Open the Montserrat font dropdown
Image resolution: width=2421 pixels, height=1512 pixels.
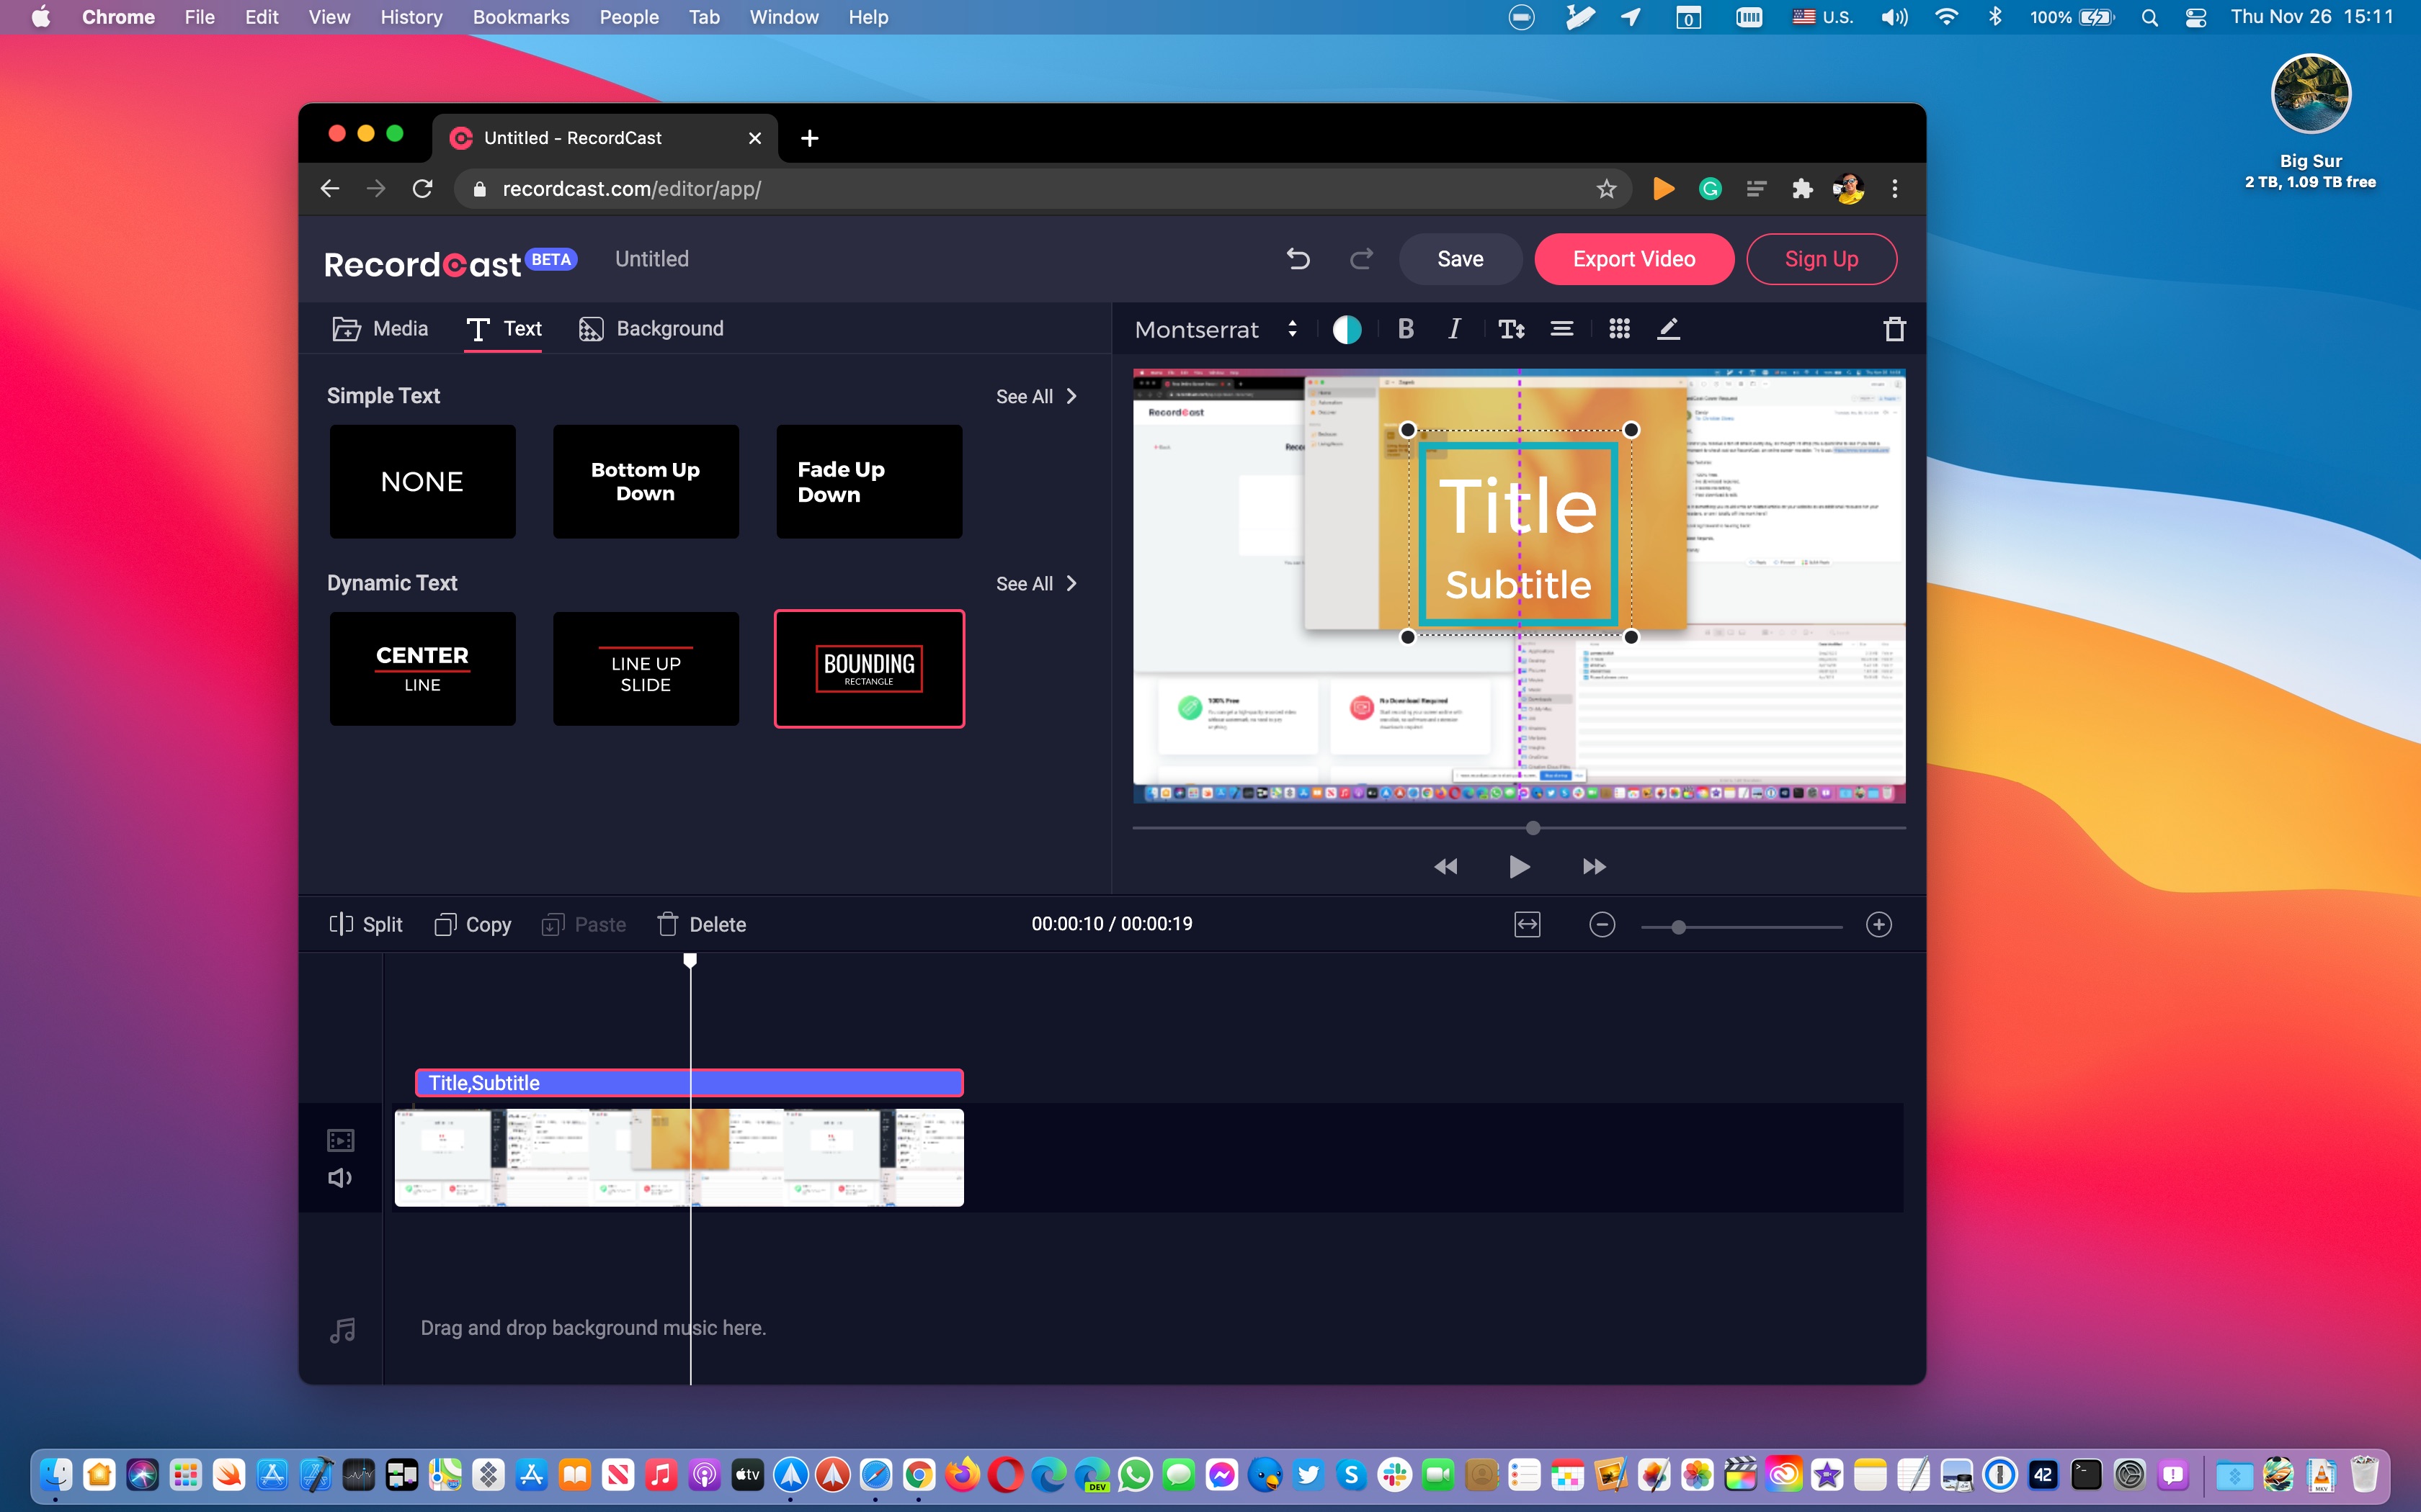coord(1216,329)
